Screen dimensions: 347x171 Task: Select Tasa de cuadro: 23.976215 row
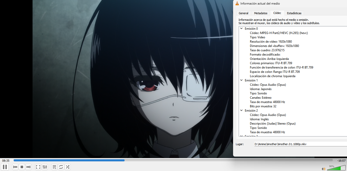[267, 50]
